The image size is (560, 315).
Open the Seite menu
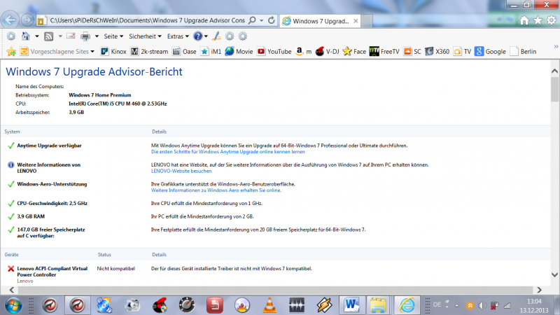tap(113, 36)
